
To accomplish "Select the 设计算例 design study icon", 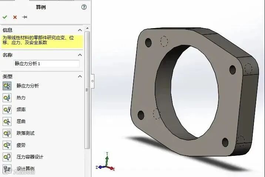I will [7, 169].
